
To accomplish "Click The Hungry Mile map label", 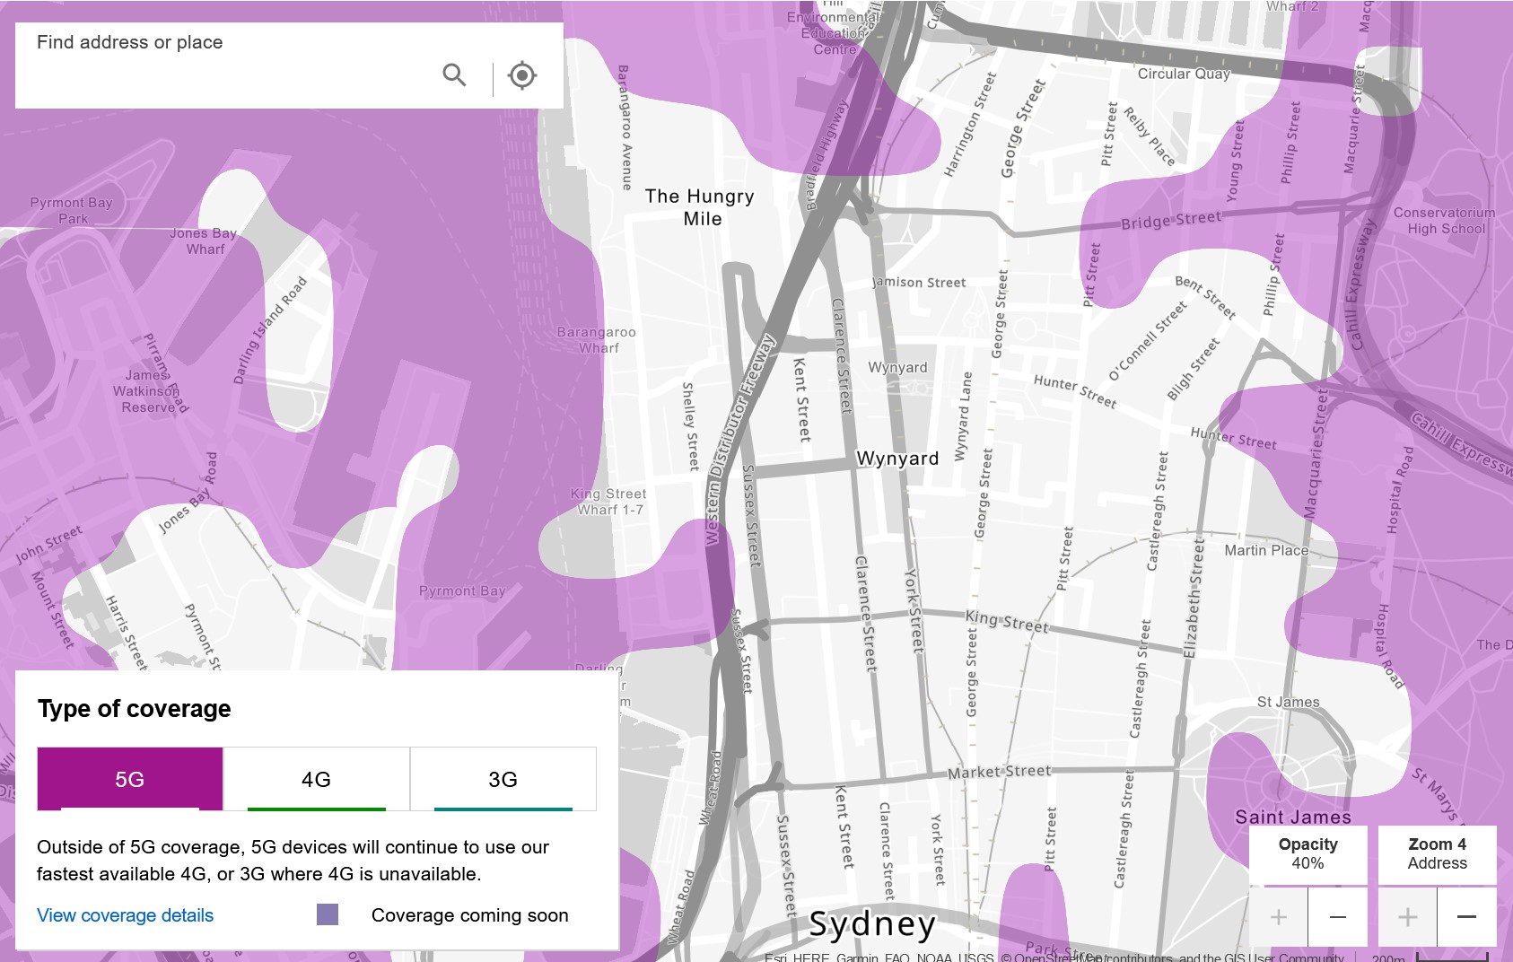I will tap(700, 207).
